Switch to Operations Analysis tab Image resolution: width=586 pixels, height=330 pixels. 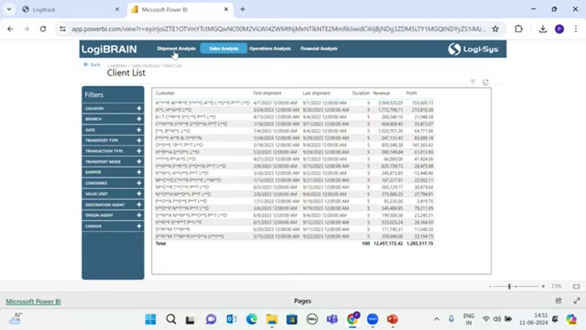270,48
